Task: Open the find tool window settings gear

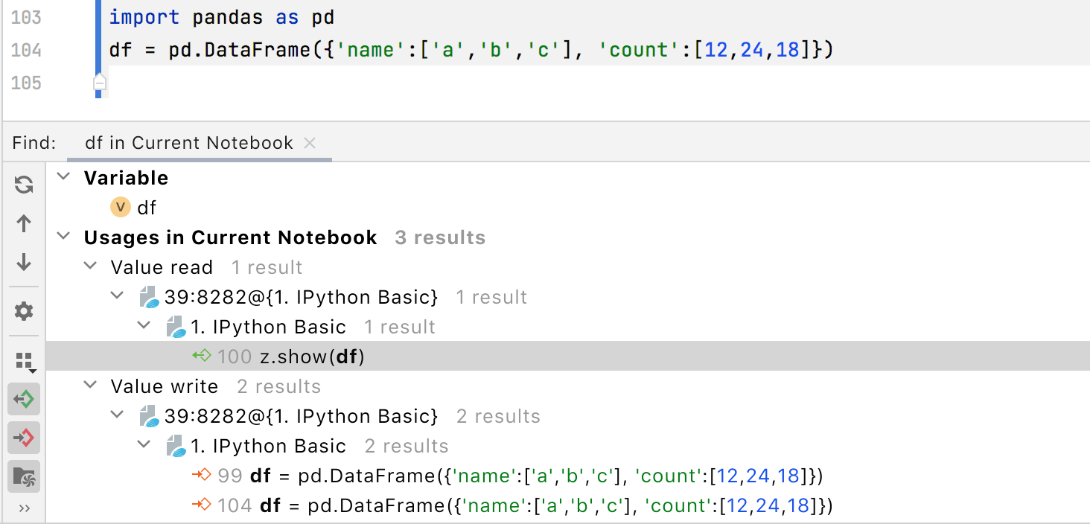Action: (x=23, y=310)
